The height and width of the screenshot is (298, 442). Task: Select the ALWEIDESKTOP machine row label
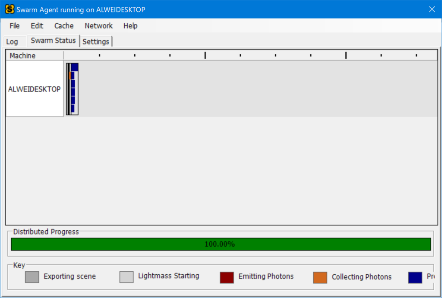point(35,89)
